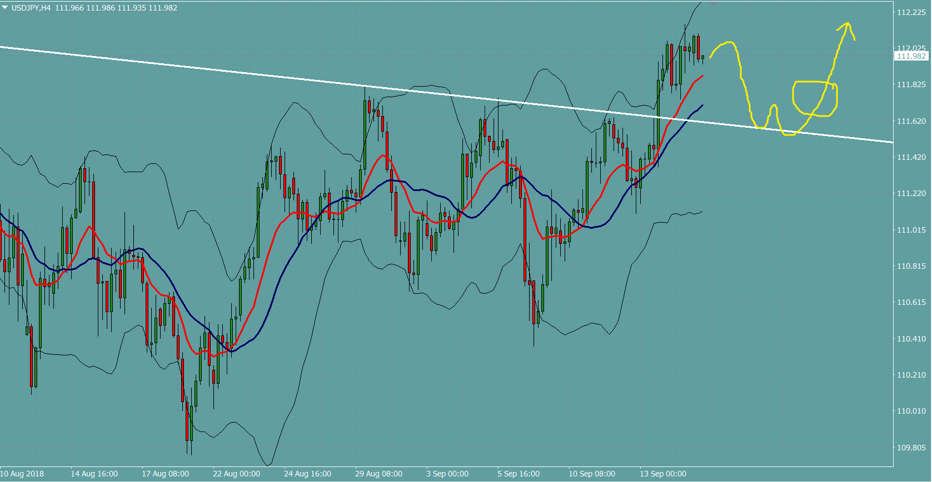This screenshot has height=482, width=932.
Task: Click the 109.805 price axis label
Action: pos(911,448)
